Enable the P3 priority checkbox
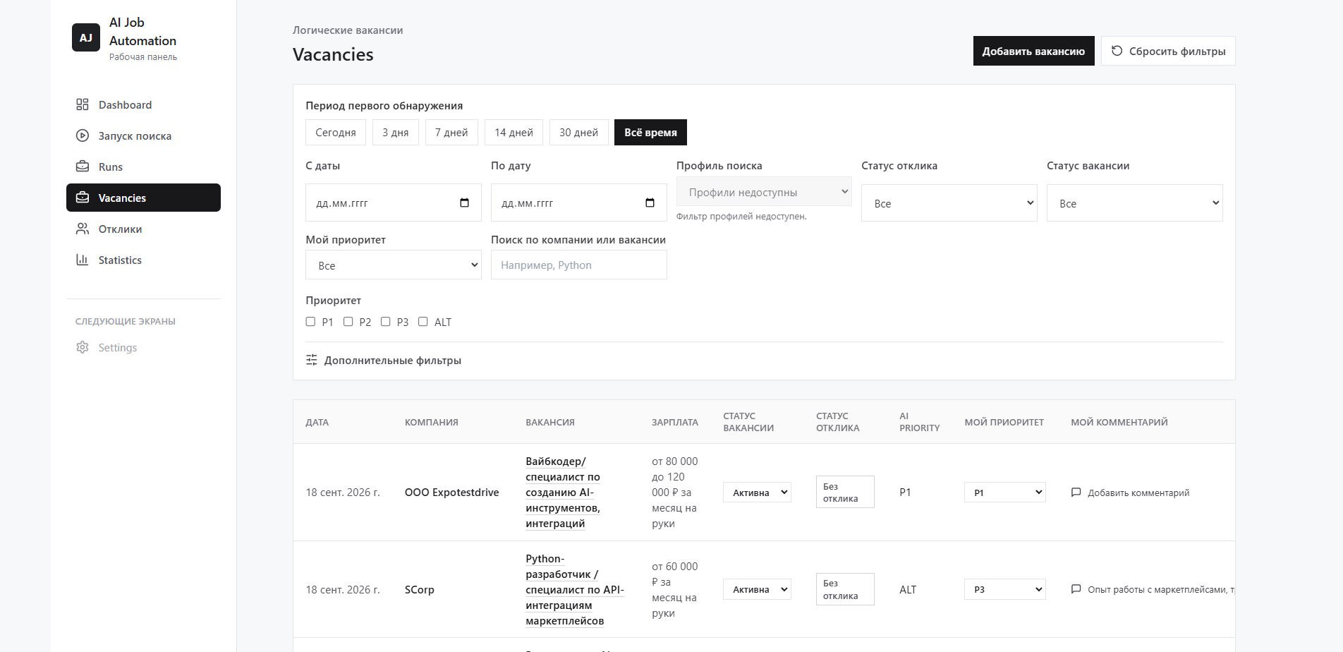Screen dimensions: 1343x652 [x=385, y=322]
